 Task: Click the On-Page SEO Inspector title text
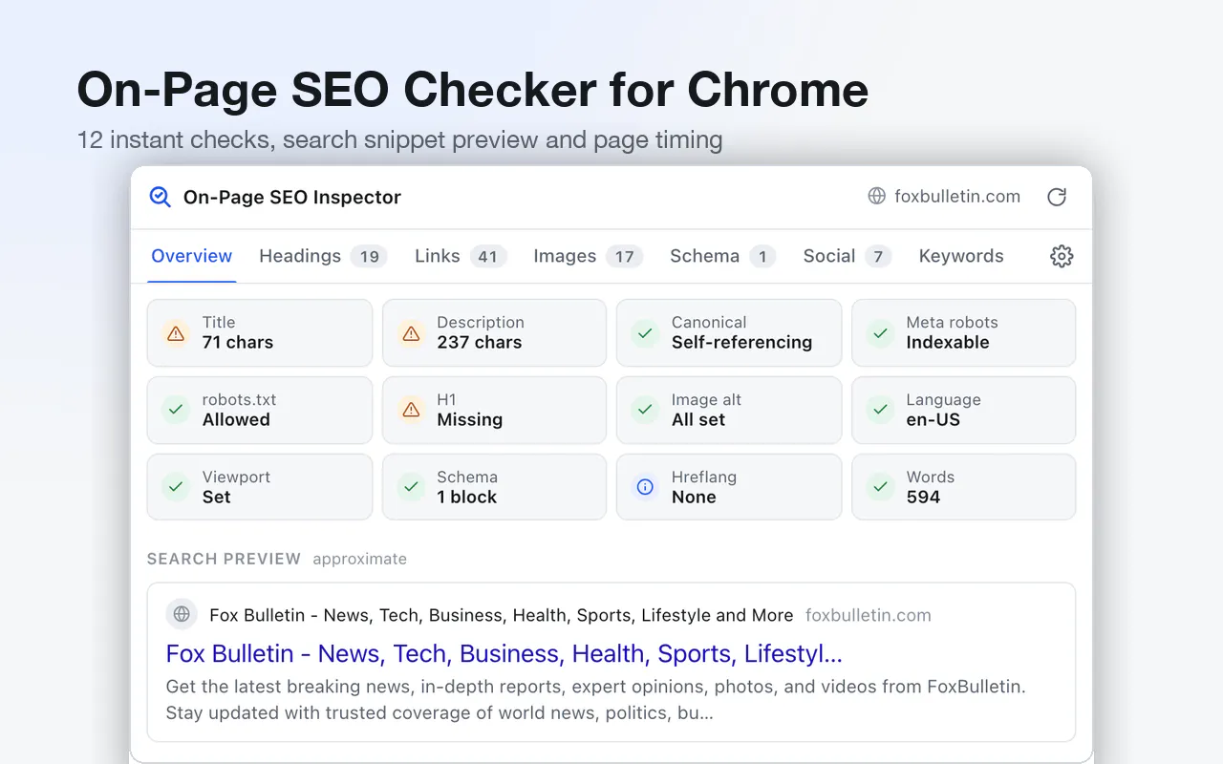[x=292, y=197]
